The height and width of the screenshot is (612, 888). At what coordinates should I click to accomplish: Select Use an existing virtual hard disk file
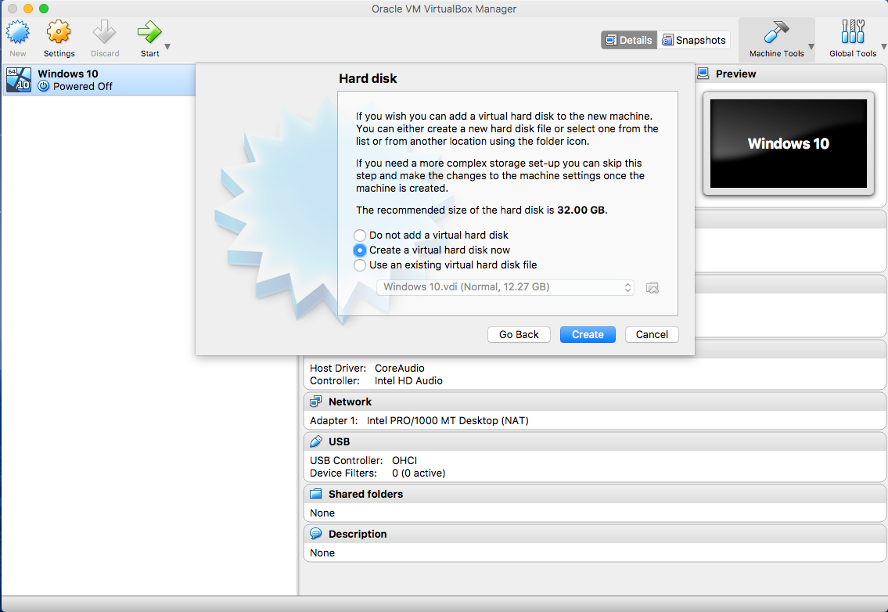(360, 265)
